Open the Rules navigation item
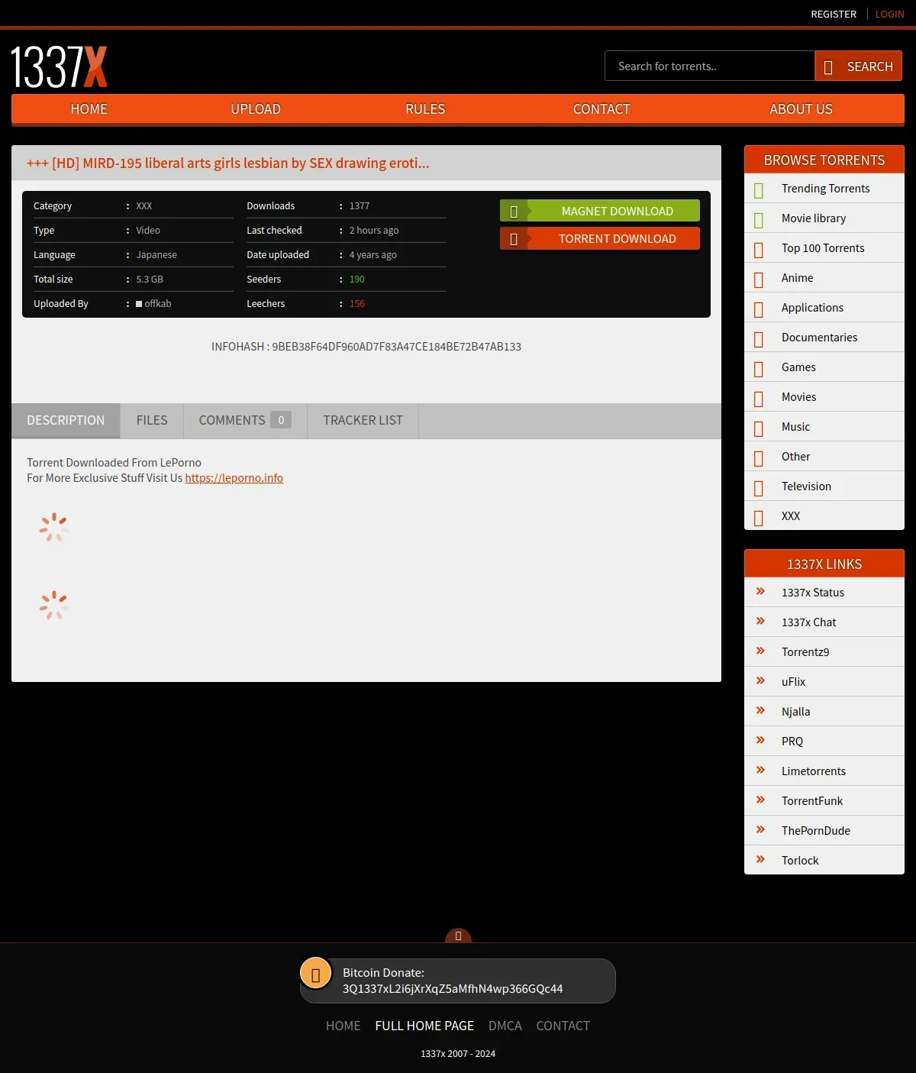This screenshot has height=1073, width=916. coord(425,109)
